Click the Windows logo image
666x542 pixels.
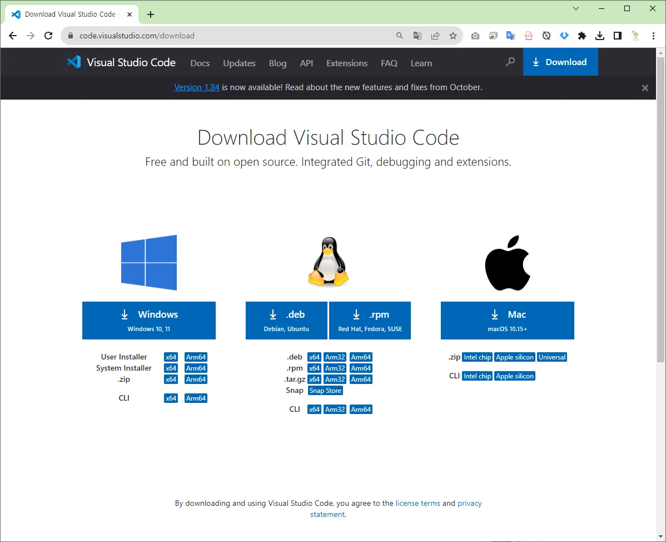[x=149, y=262]
